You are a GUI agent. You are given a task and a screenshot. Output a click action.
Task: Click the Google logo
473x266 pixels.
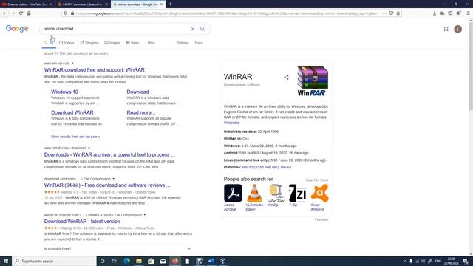click(x=17, y=29)
